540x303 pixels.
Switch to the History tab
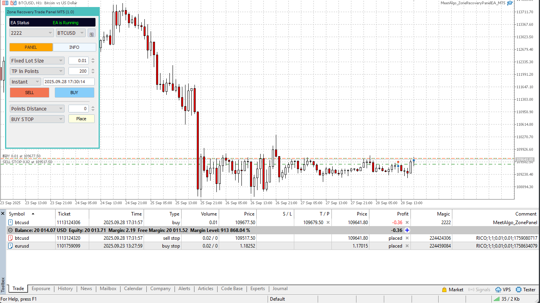click(65, 289)
